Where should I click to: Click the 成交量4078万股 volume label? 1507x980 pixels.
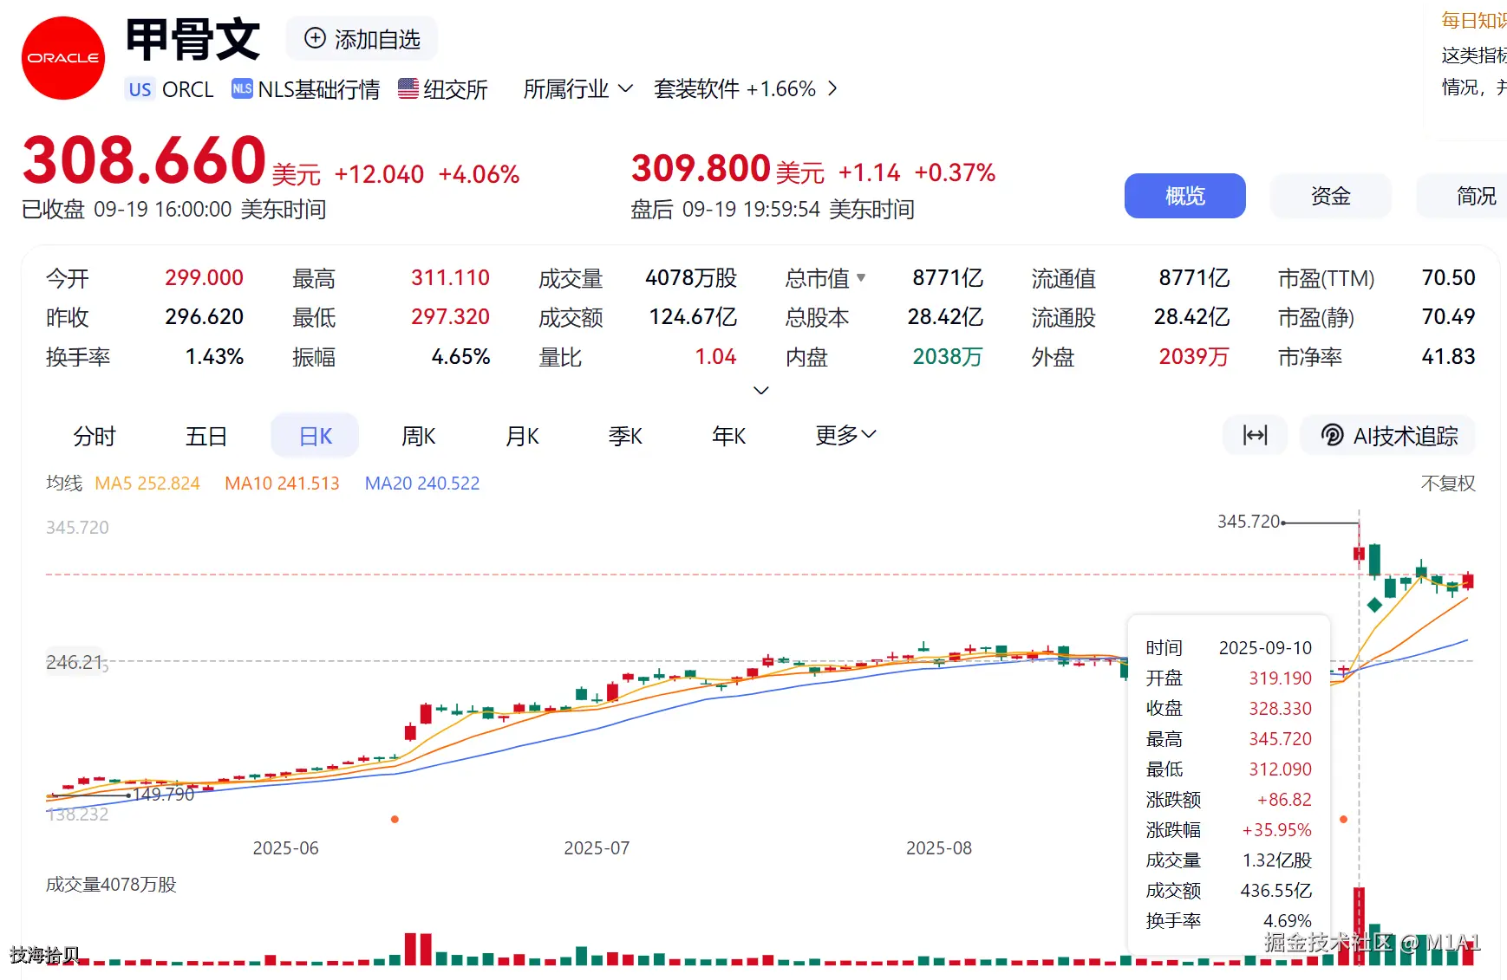pyautogui.click(x=111, y=885)
